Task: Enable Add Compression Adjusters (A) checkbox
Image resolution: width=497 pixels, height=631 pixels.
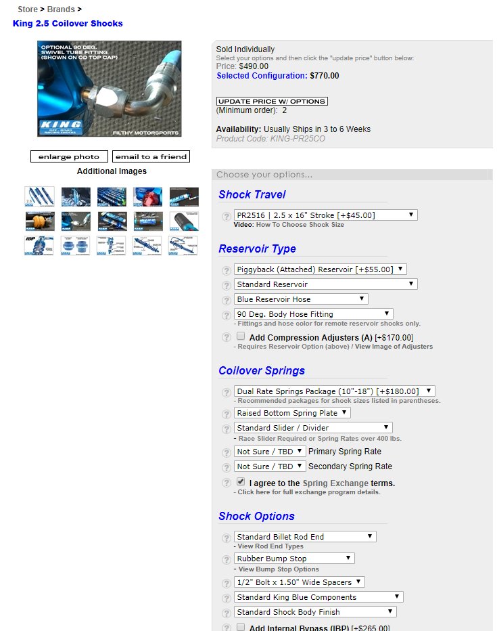Action: 241,336
